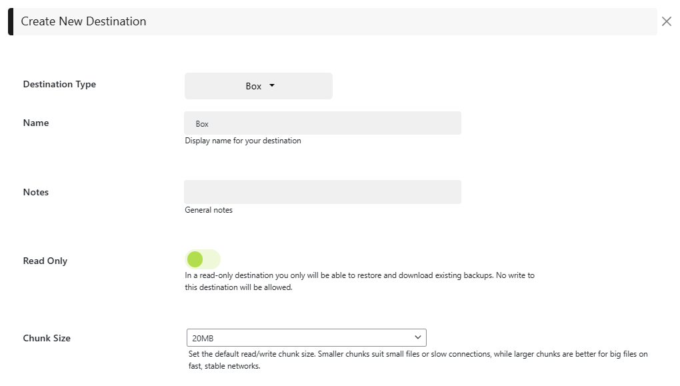This screenshot has width=680, height=386.
Task: Click the Notes field label
Action: pos(36,192)
